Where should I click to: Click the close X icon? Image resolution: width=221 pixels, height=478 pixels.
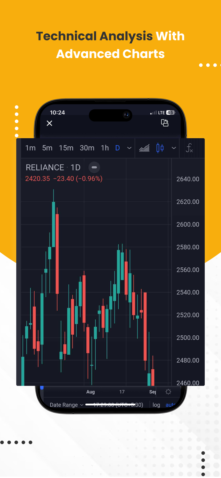(x=49, y=123)
